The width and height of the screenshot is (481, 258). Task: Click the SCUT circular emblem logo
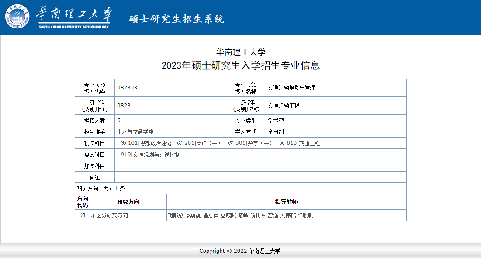point(17,17)
